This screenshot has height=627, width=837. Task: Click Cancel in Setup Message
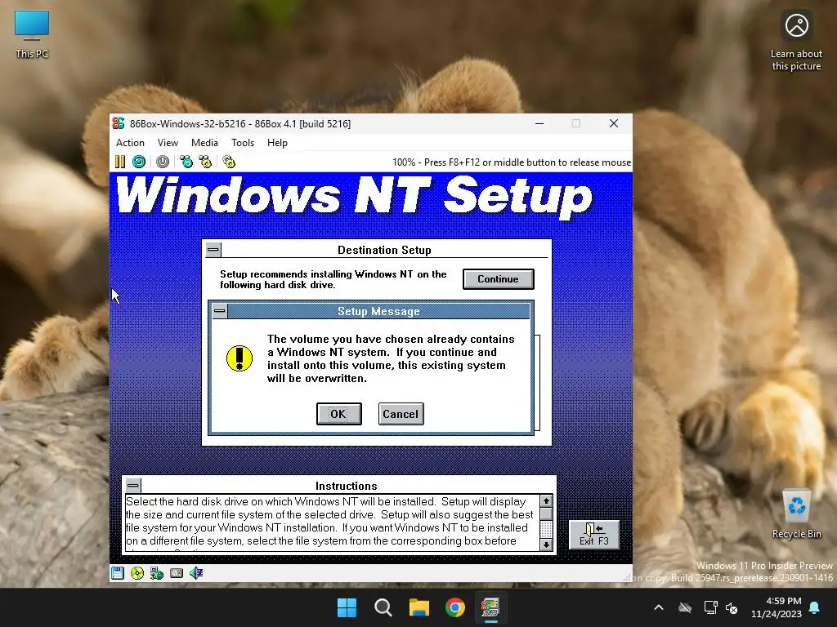coord(401,414)
